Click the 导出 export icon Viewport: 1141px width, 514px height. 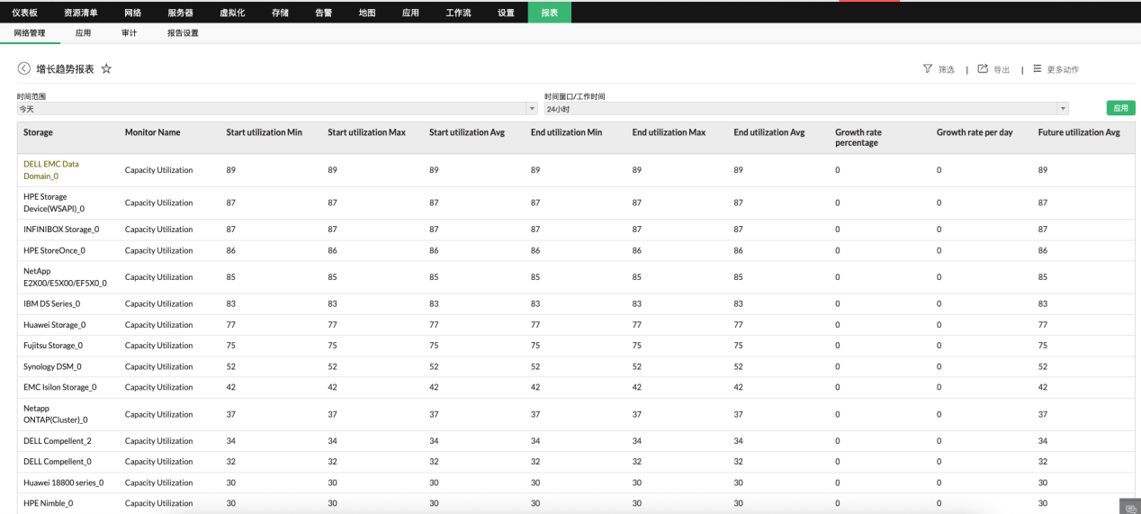point(983,69)
